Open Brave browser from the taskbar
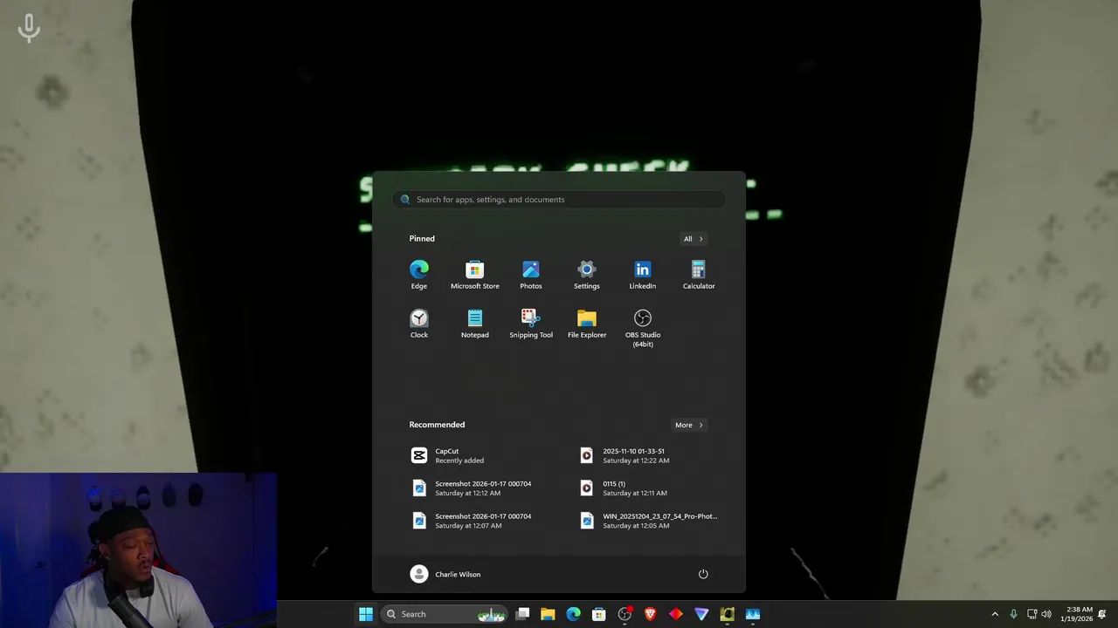 click(650, 614)
